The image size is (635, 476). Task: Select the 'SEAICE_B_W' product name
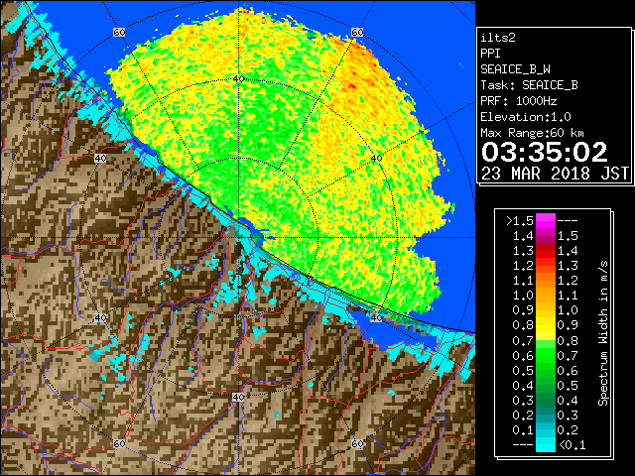[x=515, y=69]
